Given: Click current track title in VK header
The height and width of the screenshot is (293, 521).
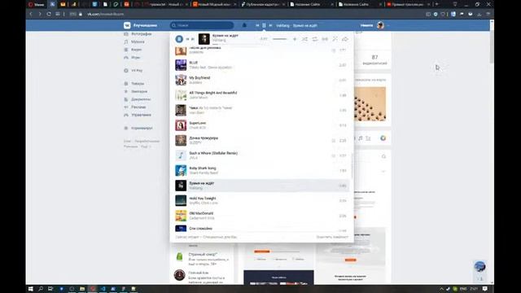Looking at the screenshot, I should (296, 25).
